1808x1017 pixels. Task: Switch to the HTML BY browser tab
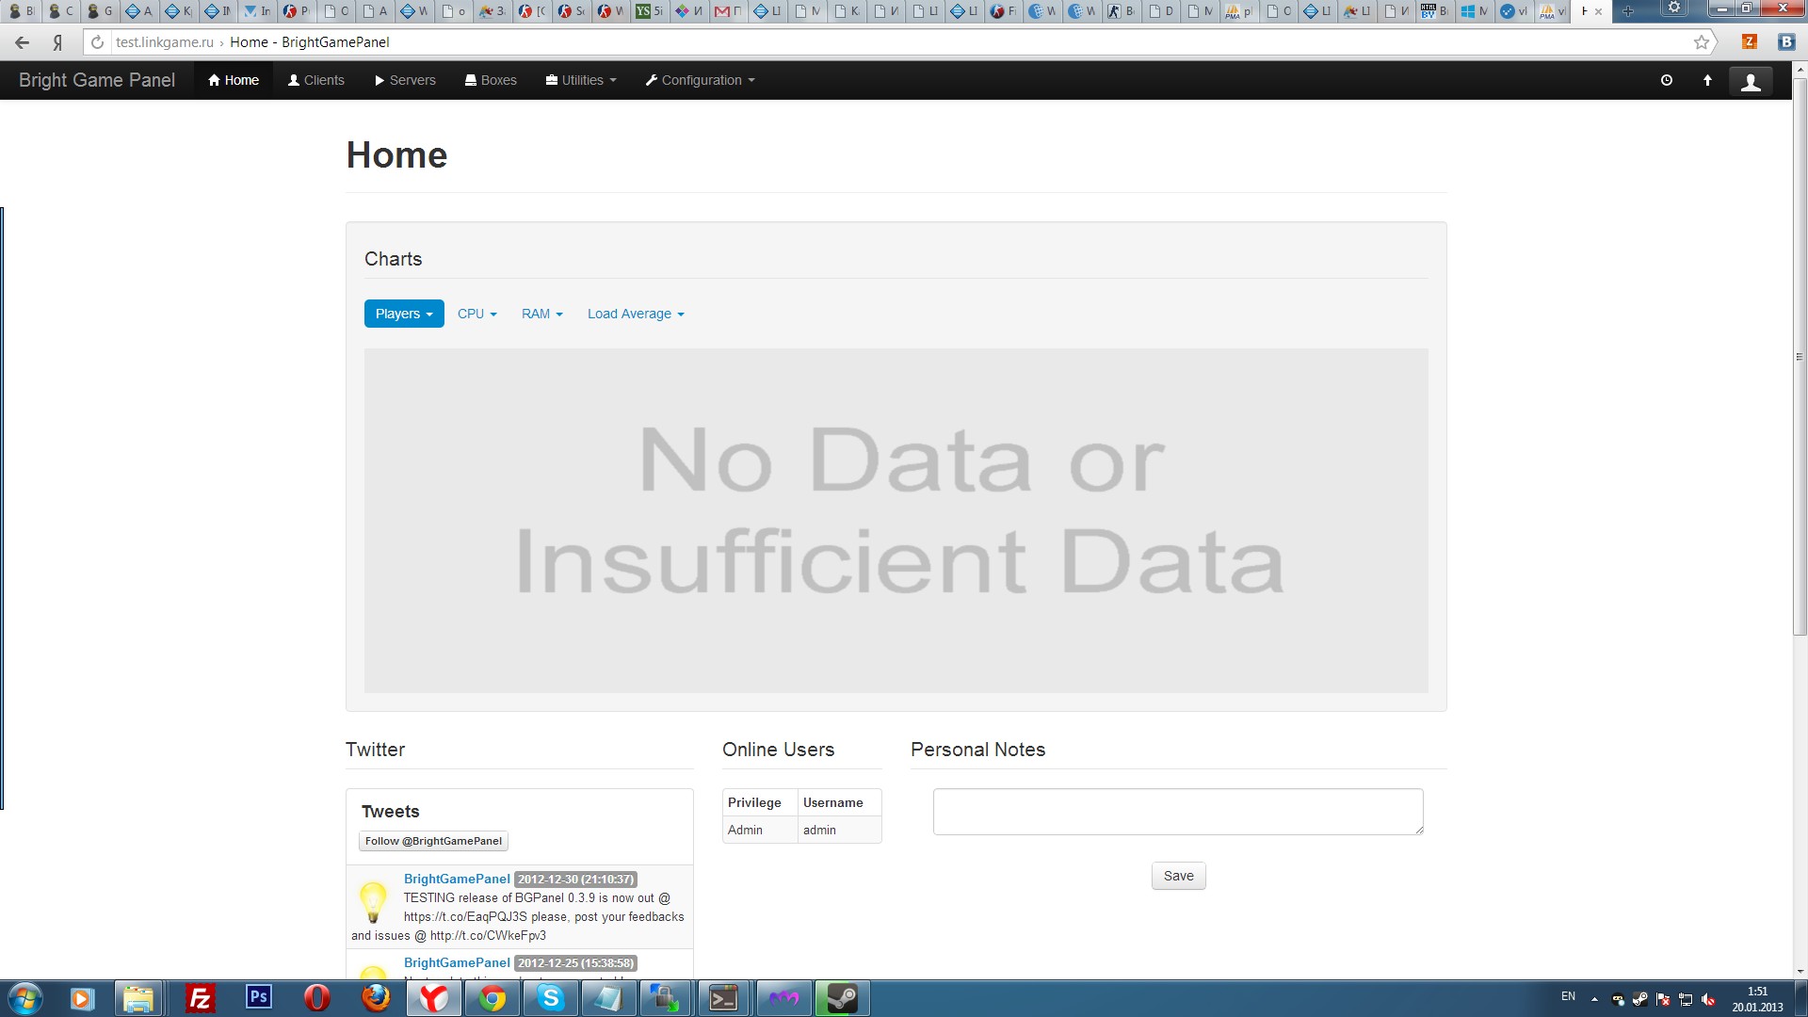[x=1435, y=11]
